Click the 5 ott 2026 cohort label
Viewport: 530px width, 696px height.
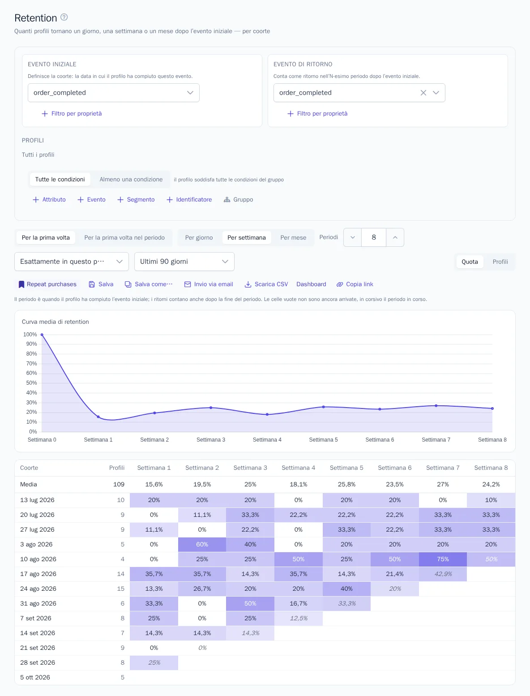pyautogui.click(x=35, y=678)
